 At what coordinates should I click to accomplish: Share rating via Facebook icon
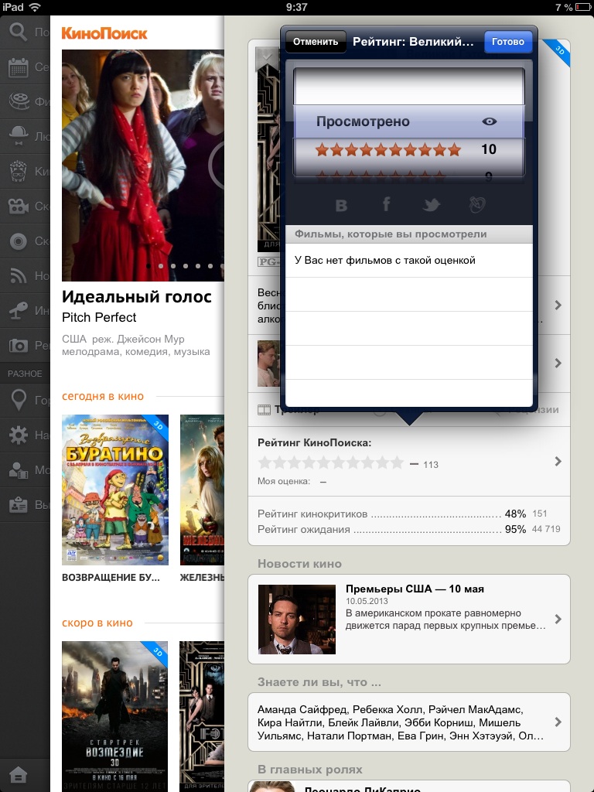[386, 205]
